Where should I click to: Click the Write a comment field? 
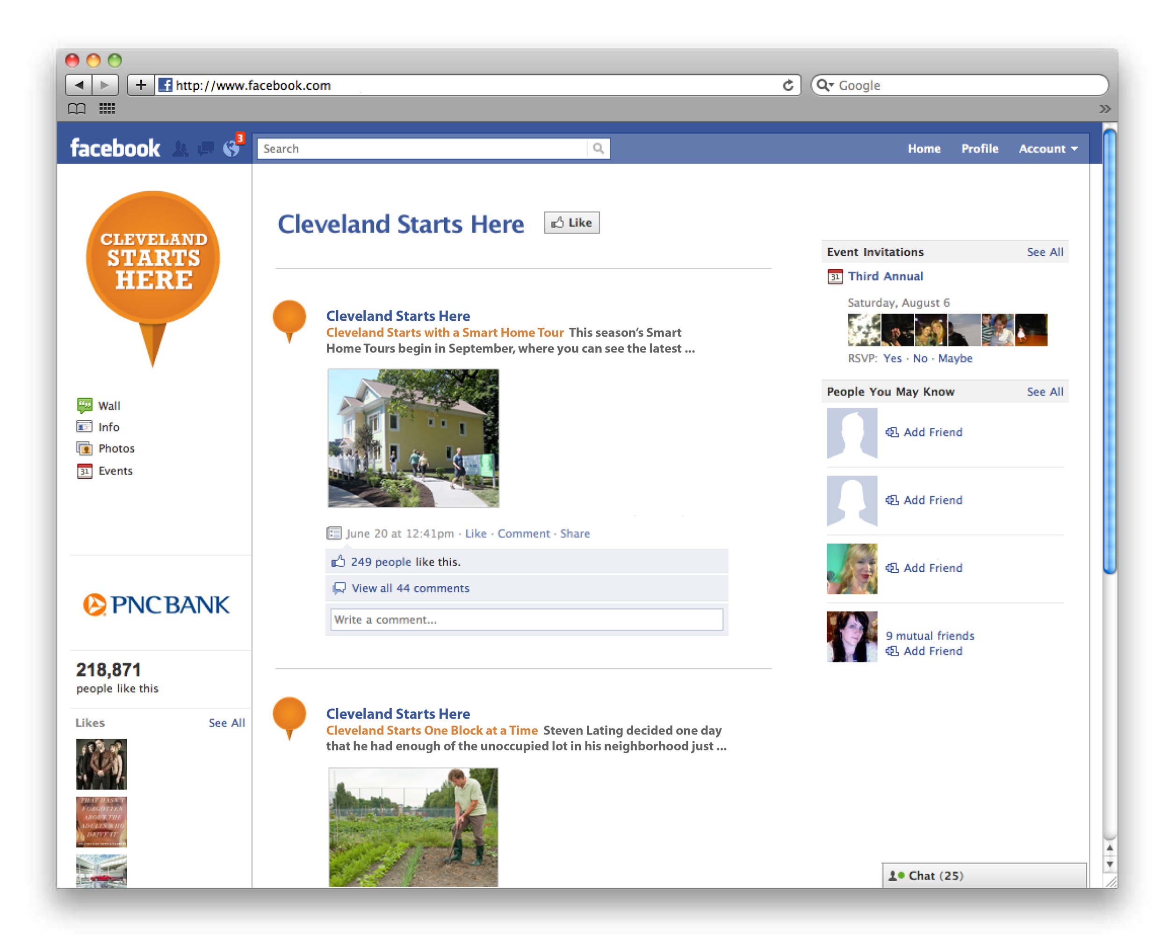pyautogui.click(x=527, y=619)
